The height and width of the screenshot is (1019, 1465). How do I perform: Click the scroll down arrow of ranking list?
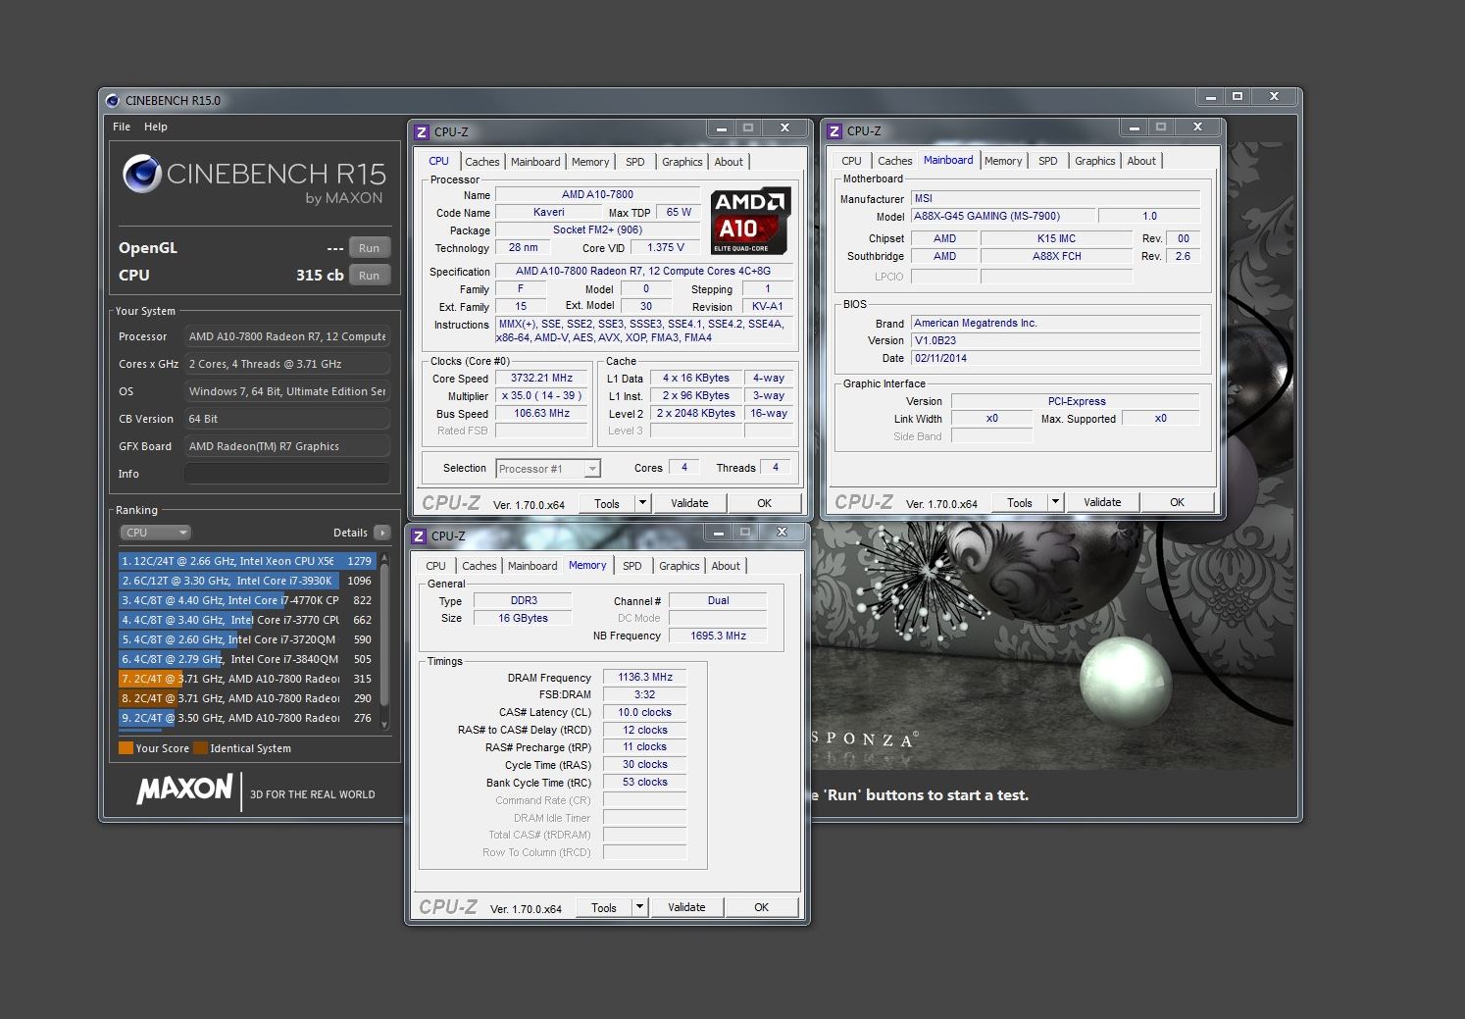[x=384, y=725]
